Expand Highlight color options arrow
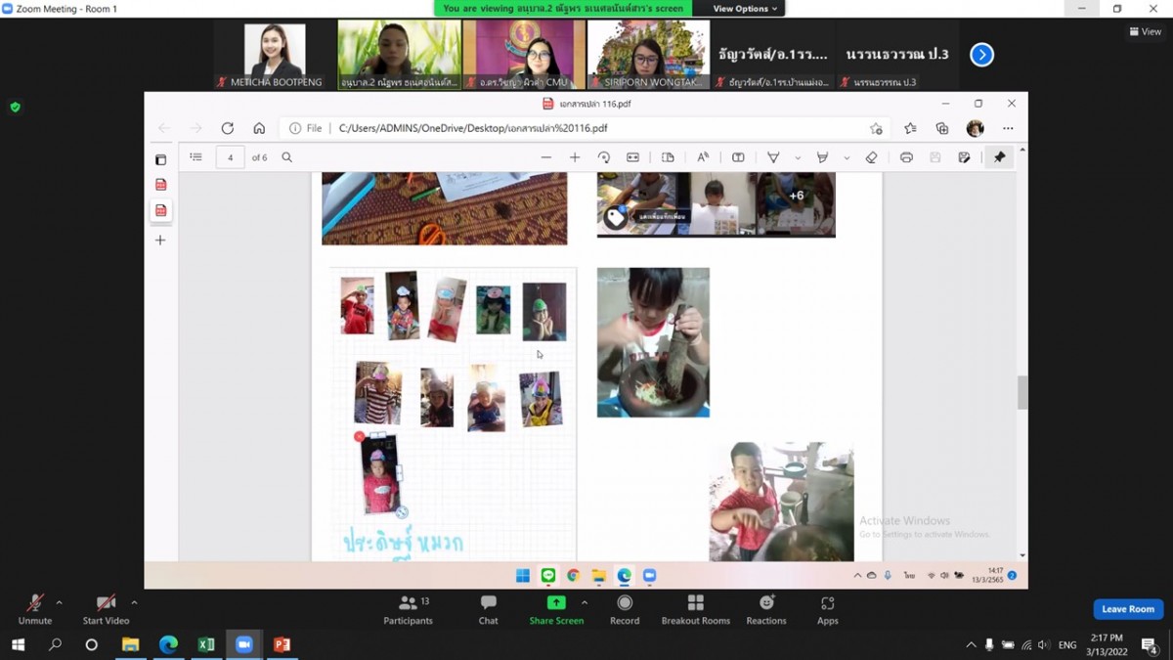The image size is (1173, 660). [847, 157]
